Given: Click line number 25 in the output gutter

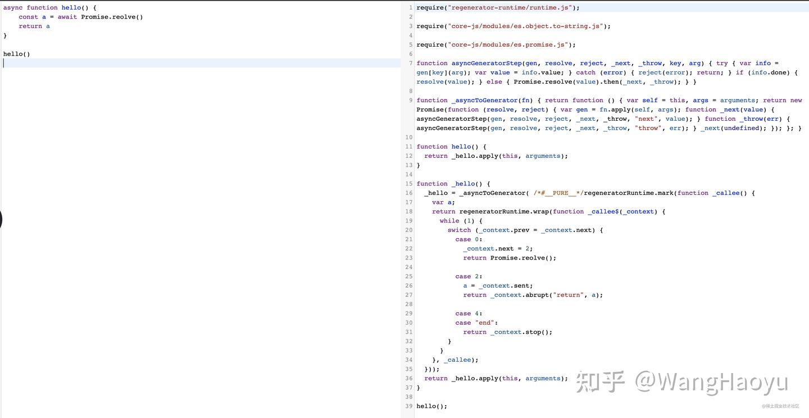Looking at the screenshot, I should pyautogui.click(x=408, y=276).
